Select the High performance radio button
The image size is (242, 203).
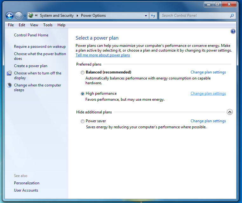click(83, 93)
